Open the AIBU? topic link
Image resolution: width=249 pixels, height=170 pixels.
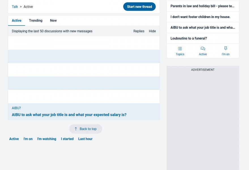[16, 108]
